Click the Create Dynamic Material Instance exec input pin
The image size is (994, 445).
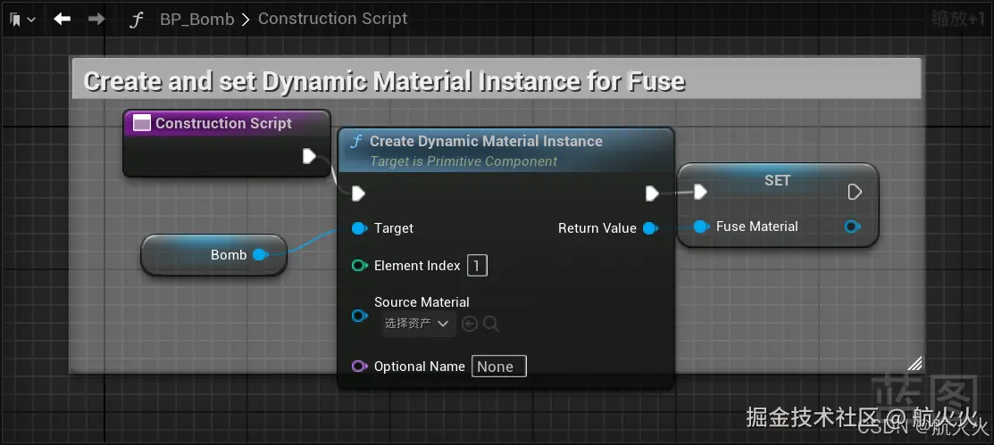pyautogui.click(x=358, y=193)
